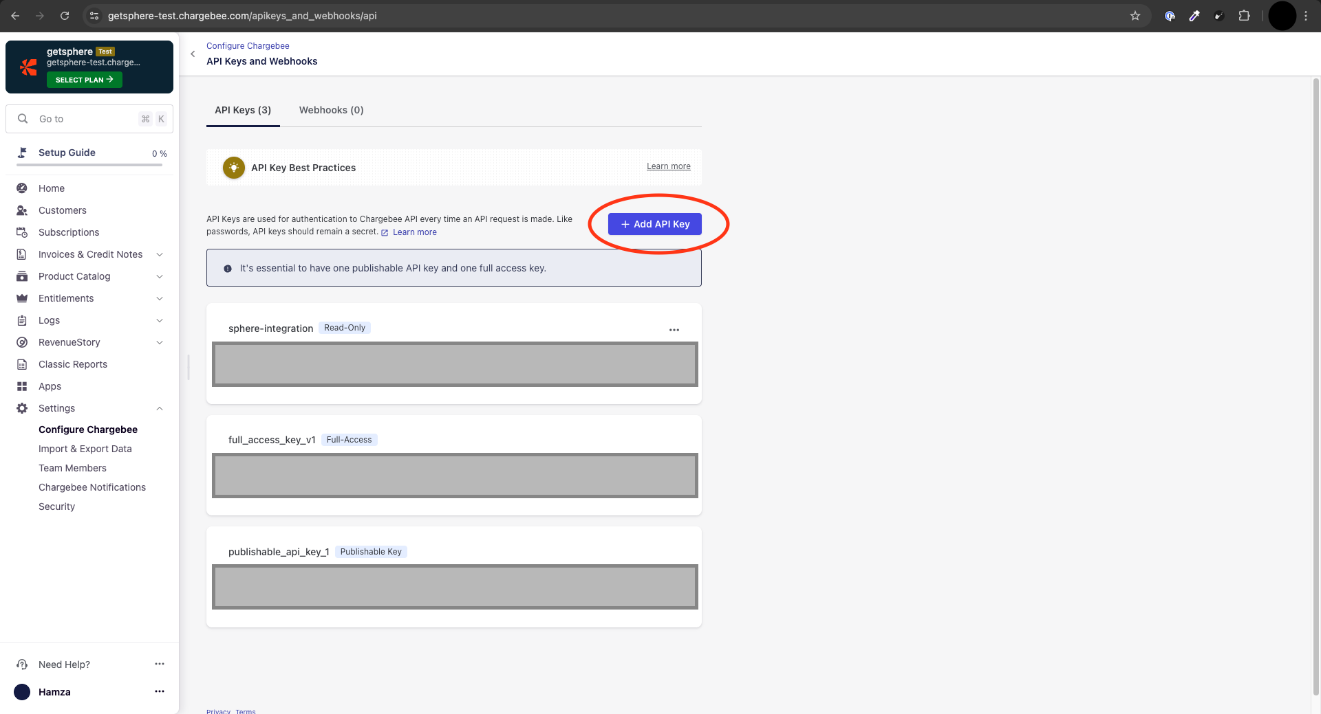Click the Classic Reports icon
This screenshot has width=1321, height=714.
[22, 364]
